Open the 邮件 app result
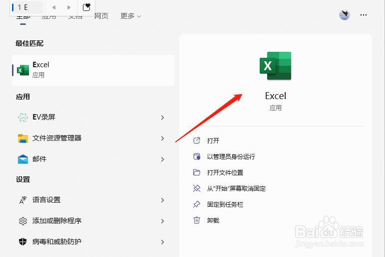The width and height of the screenshot is (385, 257). click(93, 159)
